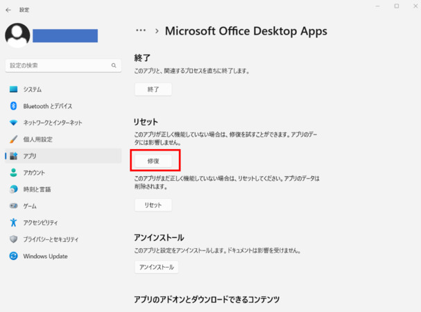Maximize the settings window
This screenshot has height=312, width=421.
[x=397, y=6]
